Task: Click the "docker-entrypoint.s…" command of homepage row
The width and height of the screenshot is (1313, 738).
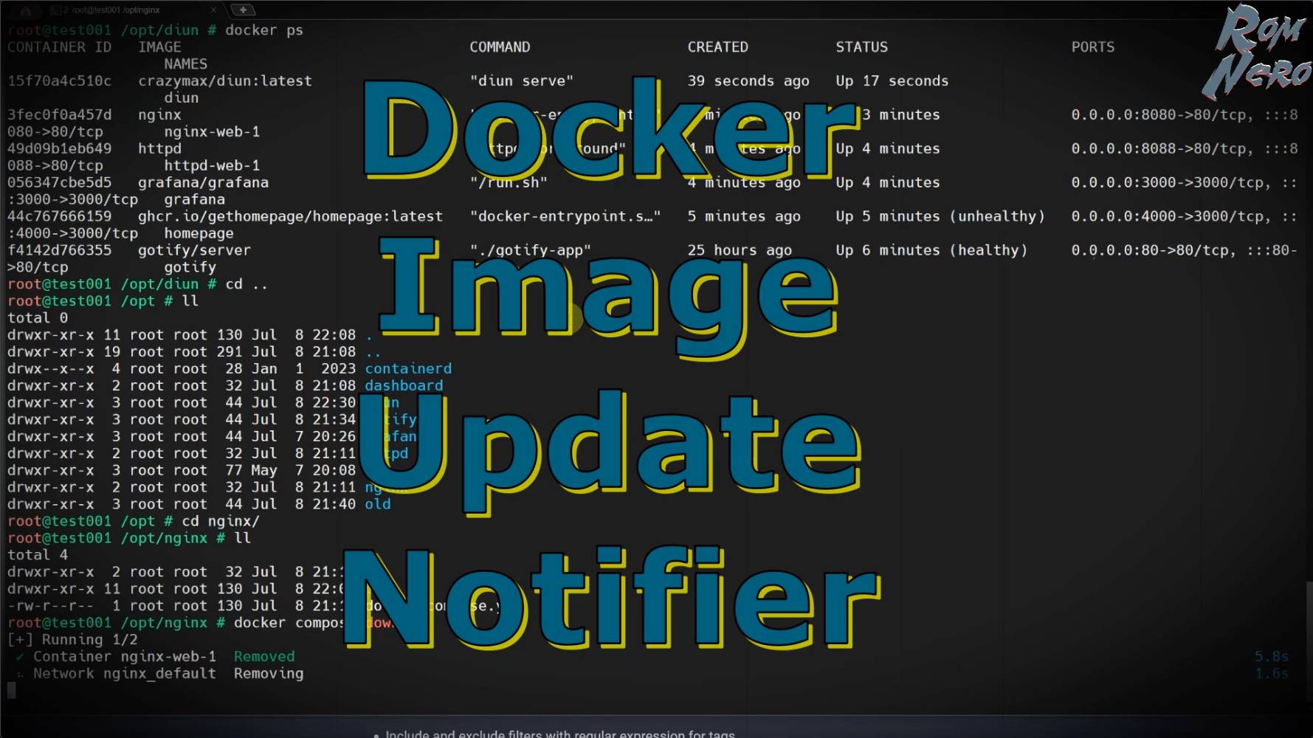Action: [565, 217]
